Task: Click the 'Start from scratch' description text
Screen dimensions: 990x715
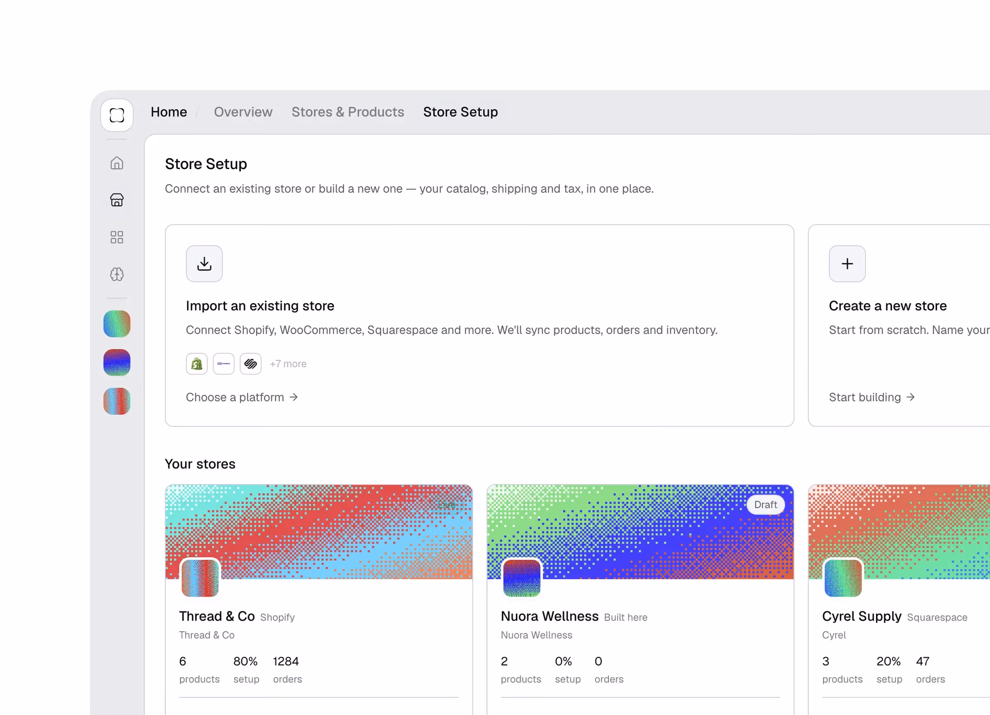Action: (x=910, y=330)
